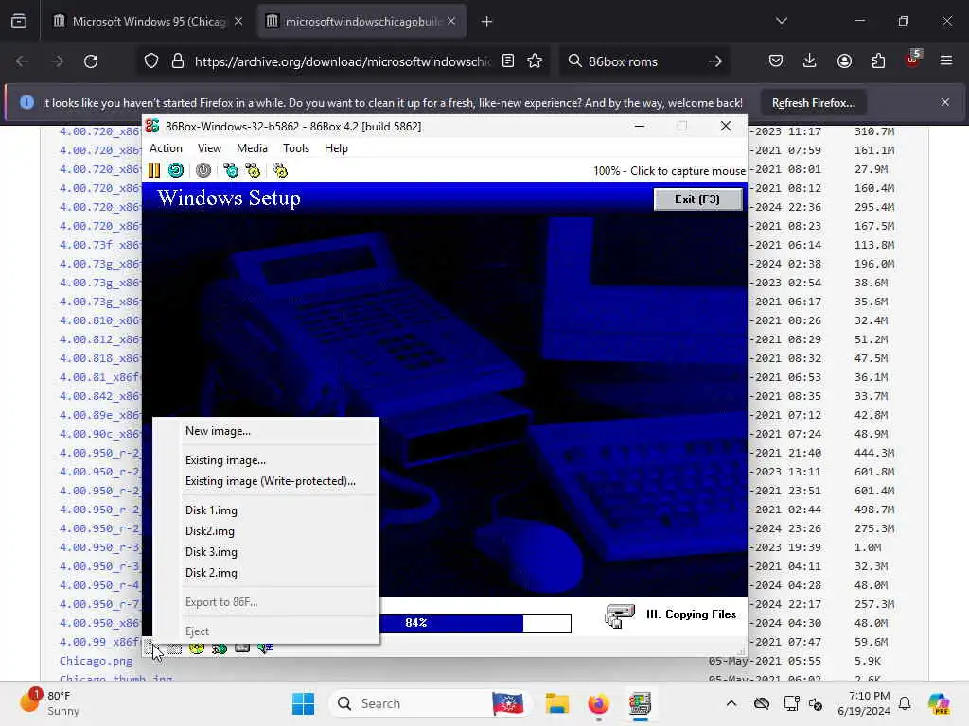Click the teal hard reset icon in 86Box
The image size is (969, 726).
point(176,170)
